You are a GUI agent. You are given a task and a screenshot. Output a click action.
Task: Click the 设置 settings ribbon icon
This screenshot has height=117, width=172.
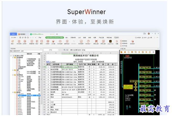click(x=117, y=42)
